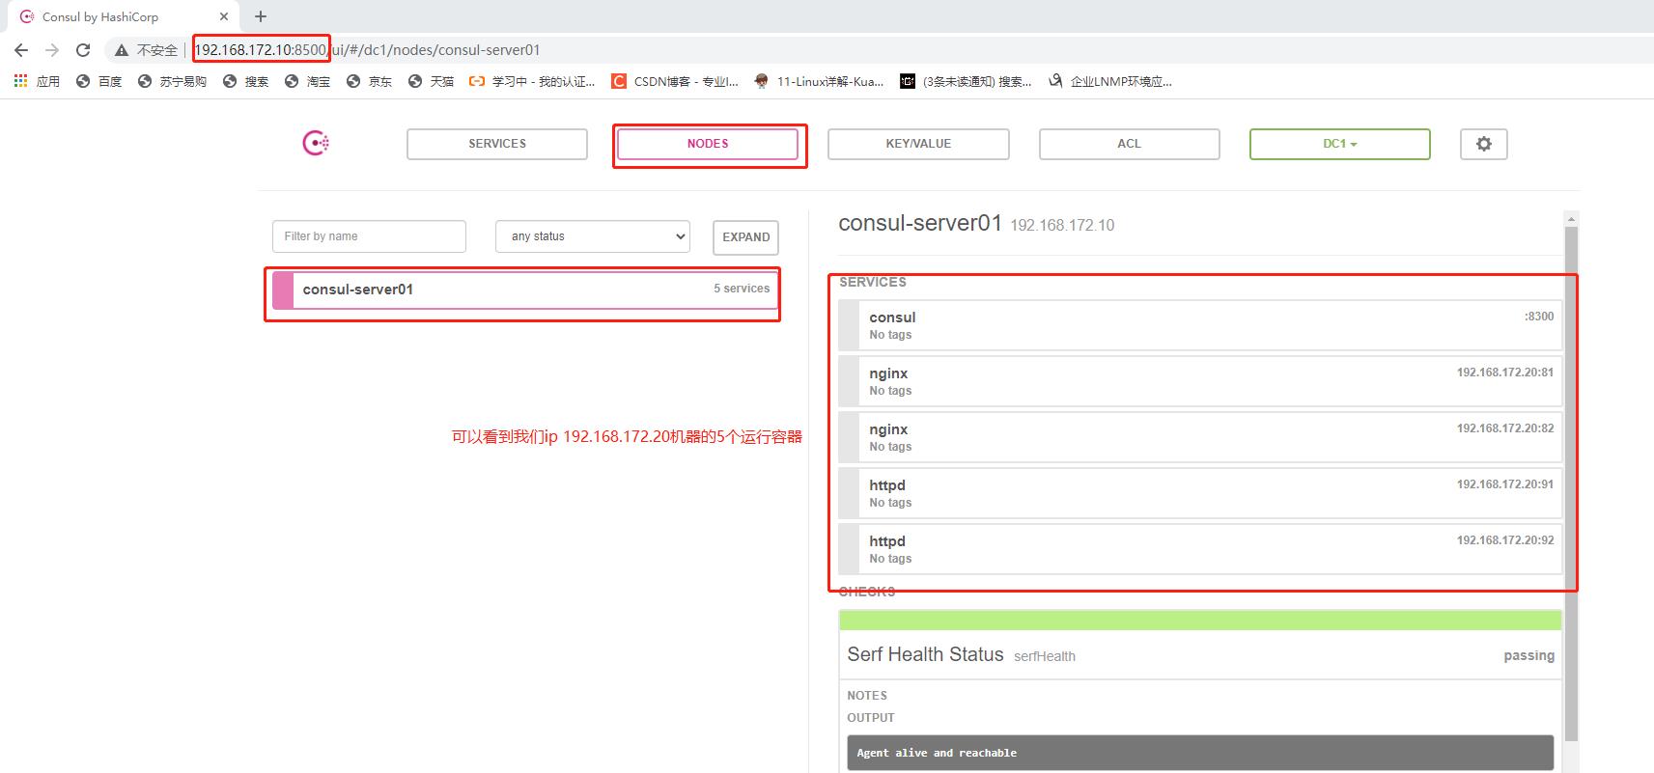The height and width of the screenshot is (773, 1654).
Task: Click the browser address bar URL
Action: [x=367, y=50]
